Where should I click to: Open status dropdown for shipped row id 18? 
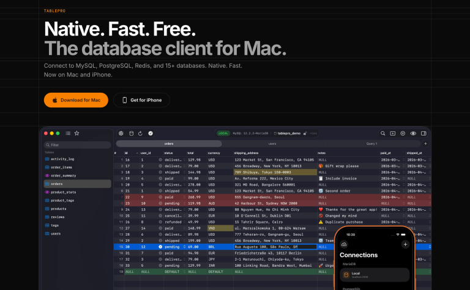[184, 172]
